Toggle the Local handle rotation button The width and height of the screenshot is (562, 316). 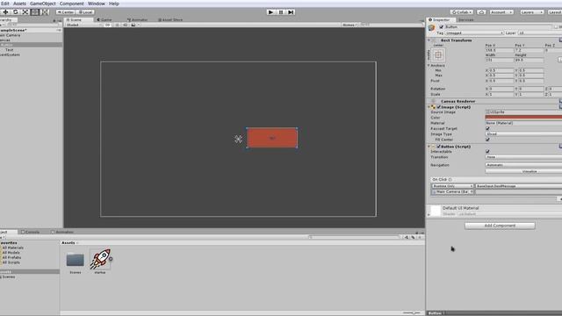[85, 11]
